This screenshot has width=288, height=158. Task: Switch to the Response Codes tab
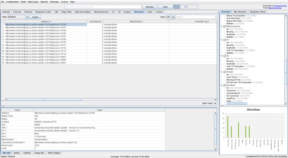coord(43,12)
